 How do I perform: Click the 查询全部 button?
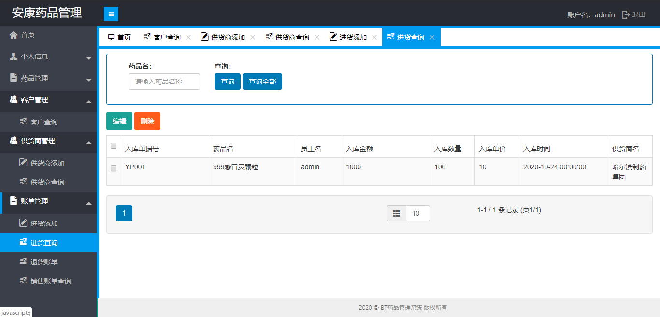262,82
